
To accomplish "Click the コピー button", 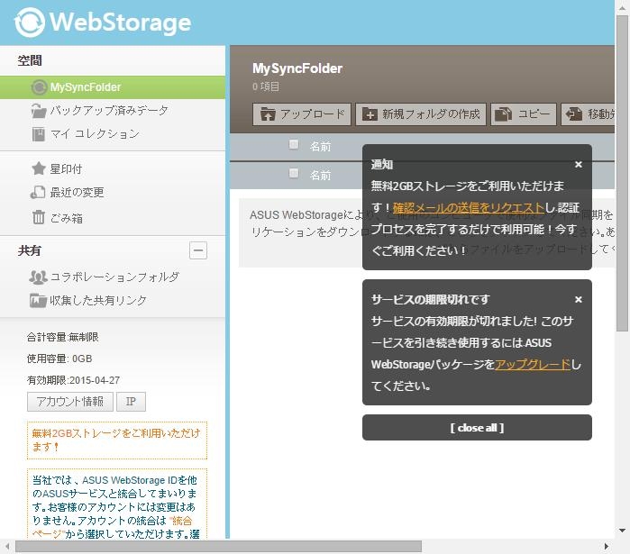I will point(523,114).
